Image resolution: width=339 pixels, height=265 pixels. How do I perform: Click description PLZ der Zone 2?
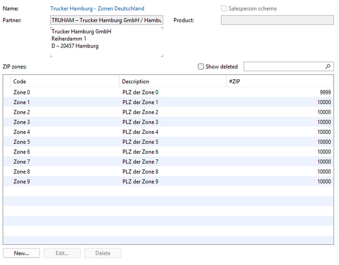[140, 112]
